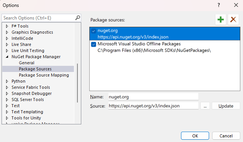Remove selected package source with red X
Viewport: 243px width, 142px height.
[233, 20]
